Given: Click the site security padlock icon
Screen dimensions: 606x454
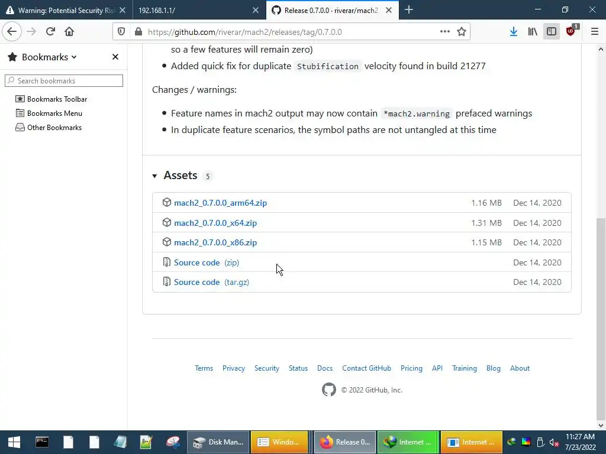Looking at the screenshot, I should pyautogui.click(x=138, y=32).
